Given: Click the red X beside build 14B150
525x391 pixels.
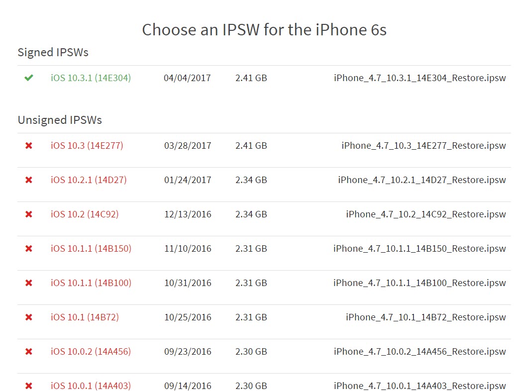Looking at the screenshot, I should (x=29, y=249).
